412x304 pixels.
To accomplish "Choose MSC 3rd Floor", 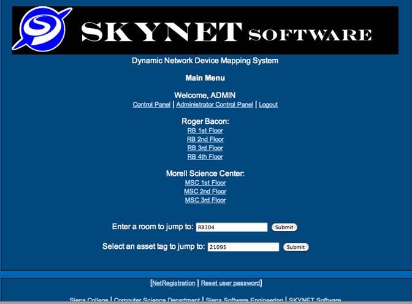I will click(205, 200).
